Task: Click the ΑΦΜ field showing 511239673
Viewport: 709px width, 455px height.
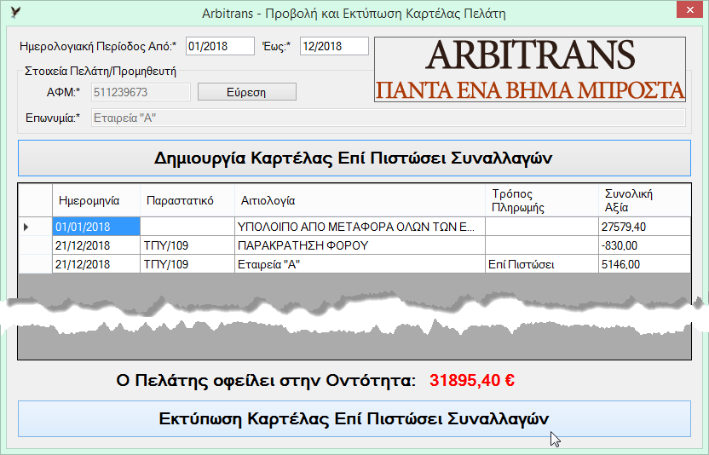Action: tap(141, 92)
